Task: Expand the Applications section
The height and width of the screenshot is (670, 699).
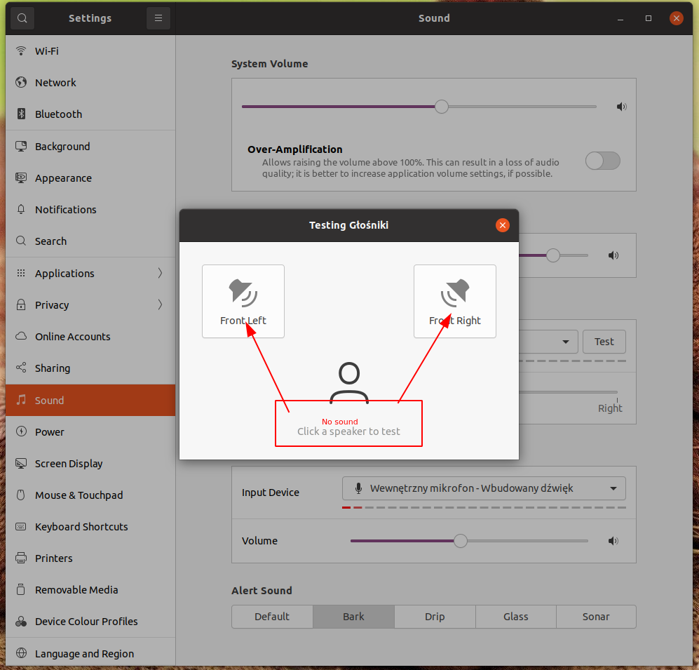Action: (x=90, y=274)
